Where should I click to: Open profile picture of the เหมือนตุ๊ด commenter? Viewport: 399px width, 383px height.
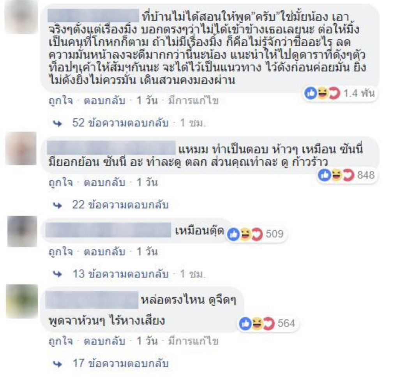coord(22,231)
